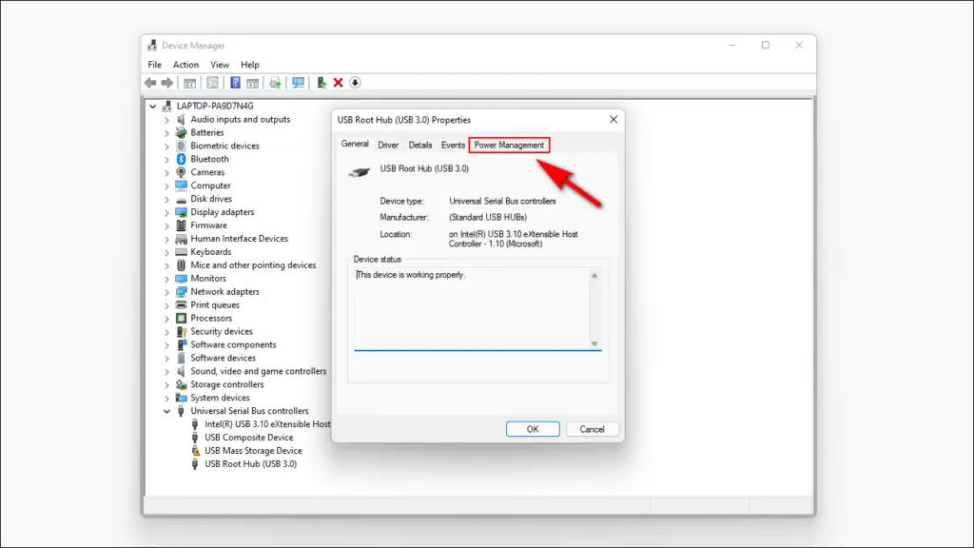This screenshot has width=974, height=548.
Task: Click the Print queues category icon
Action: tap(181, 305)
